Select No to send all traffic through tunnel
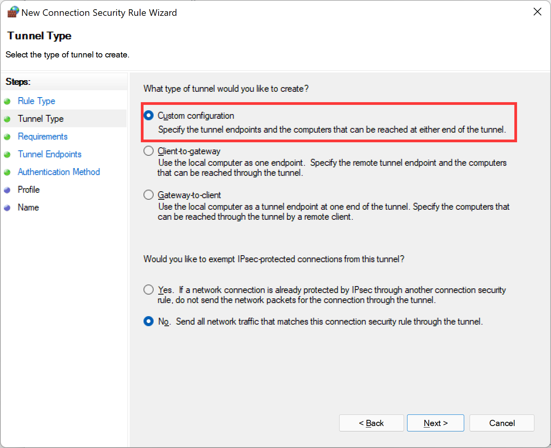The image size is (551, 448). click(x=149, y=321)
